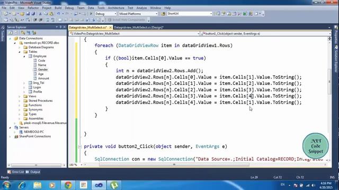Open the Chrome taskbar icon
The width and height of the screenshot is (339, 190).
[68, 185]
